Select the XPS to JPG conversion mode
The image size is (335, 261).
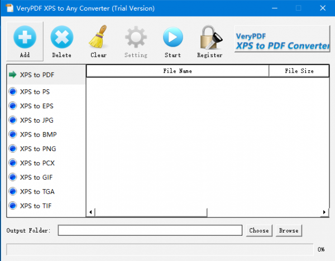click(x=46, y=120)
